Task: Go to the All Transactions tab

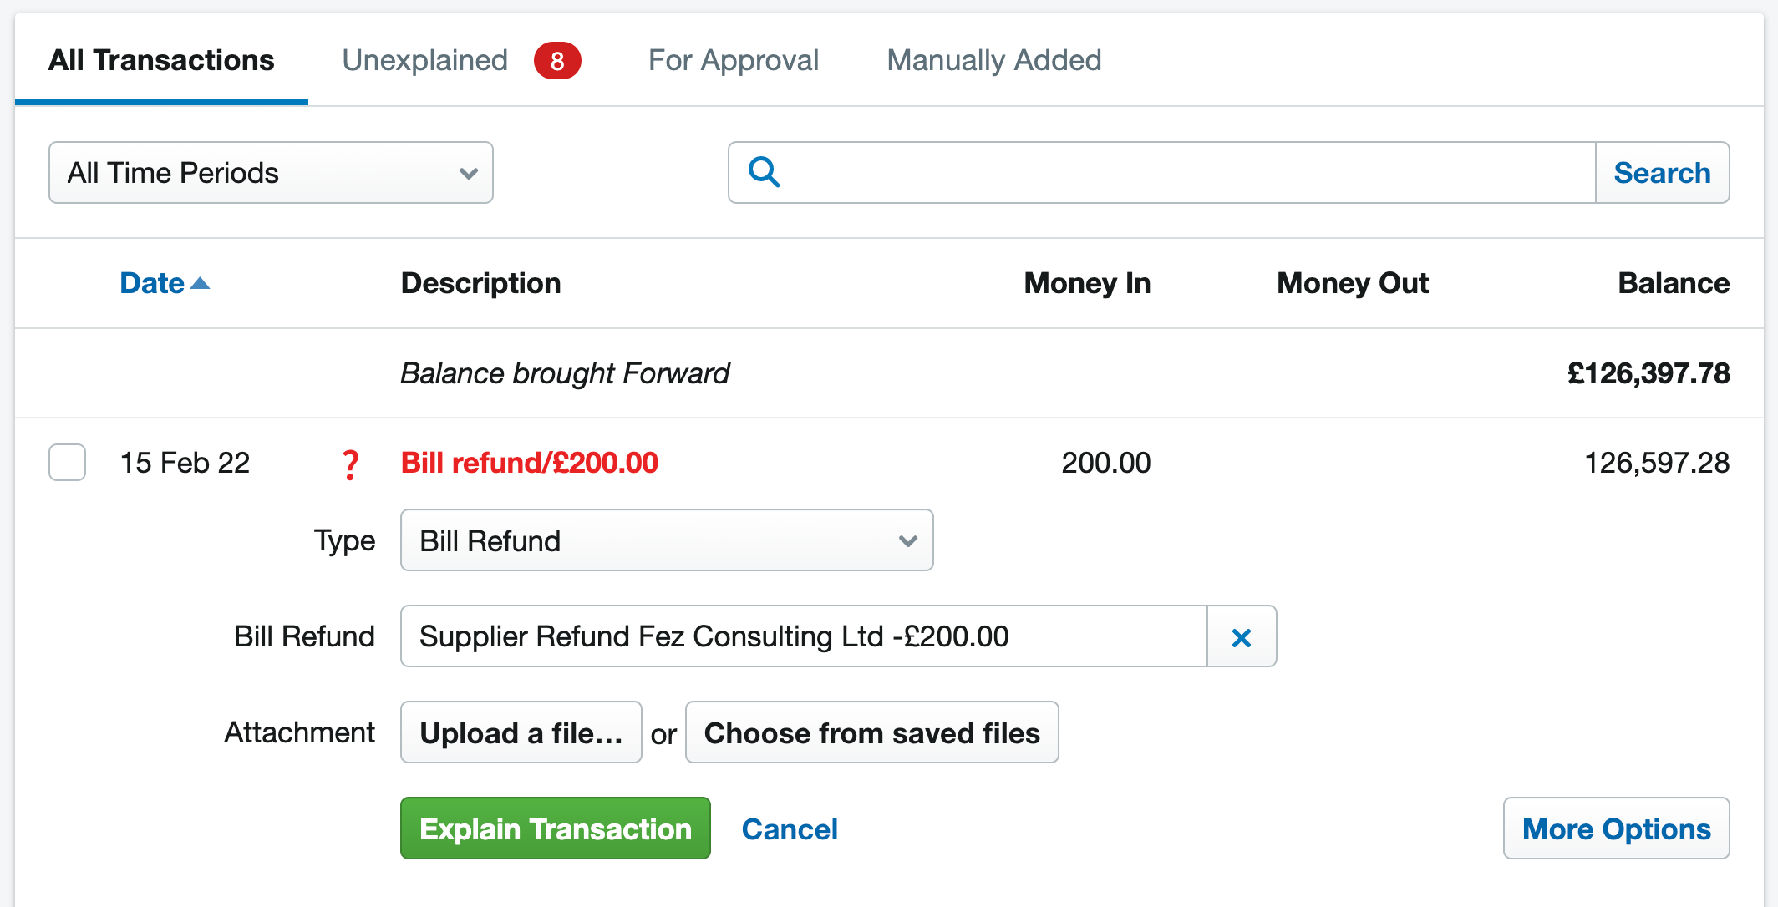Action: (161, 60)
